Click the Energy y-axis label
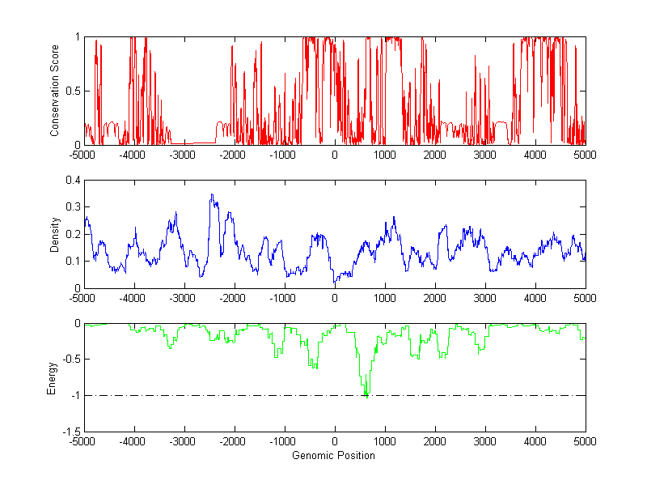This screenshot has width=647, height=485. (x=52, y=377)
